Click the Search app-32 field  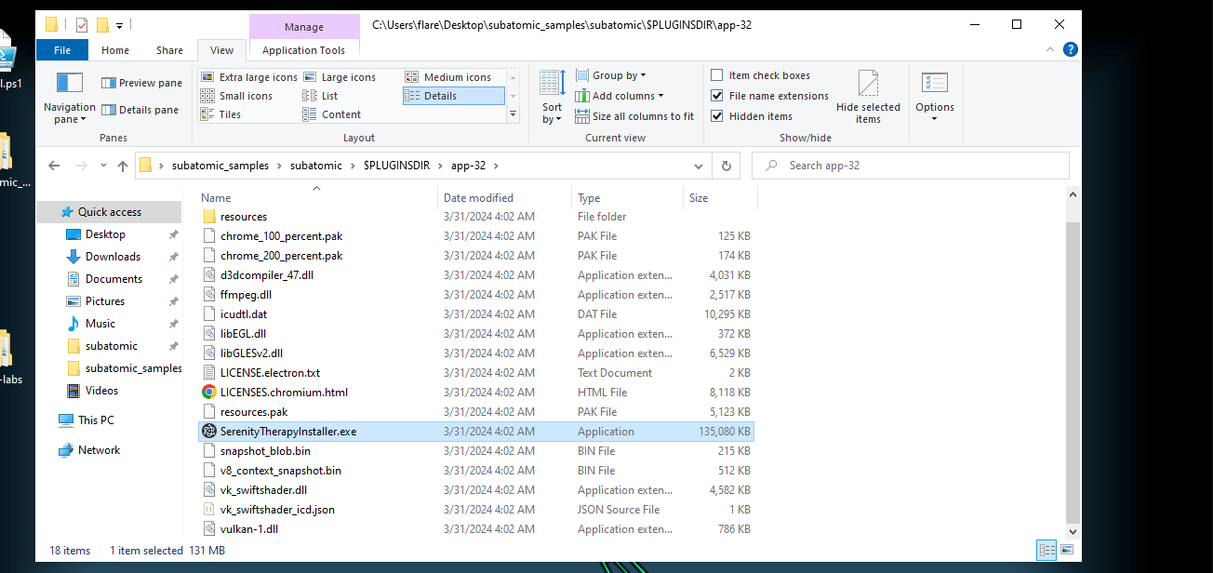(x=911, y=166)
